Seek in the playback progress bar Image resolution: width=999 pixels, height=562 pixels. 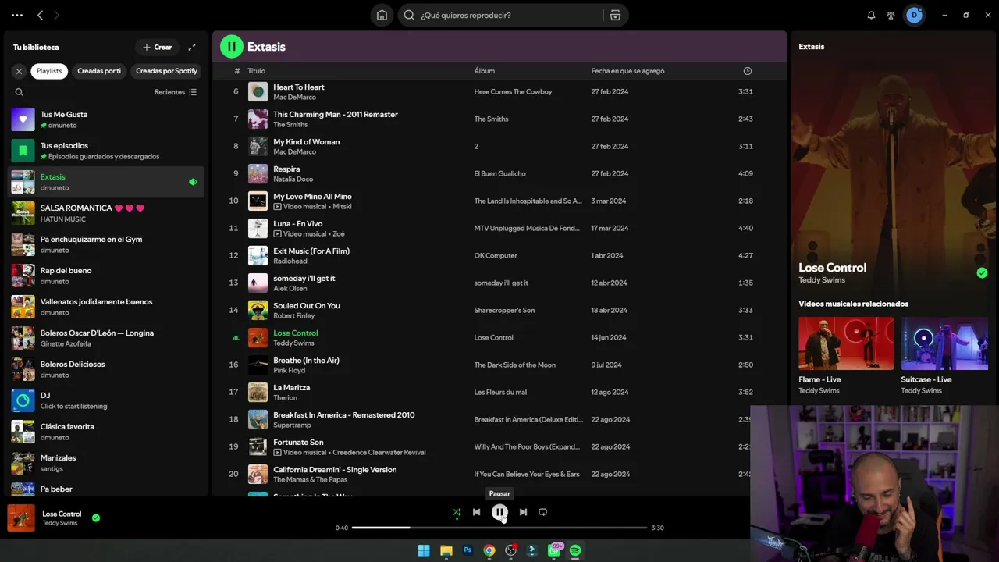tap(499, 528)
